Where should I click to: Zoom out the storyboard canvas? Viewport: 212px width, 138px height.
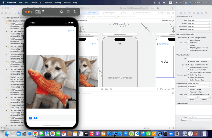tap(102, 89)
